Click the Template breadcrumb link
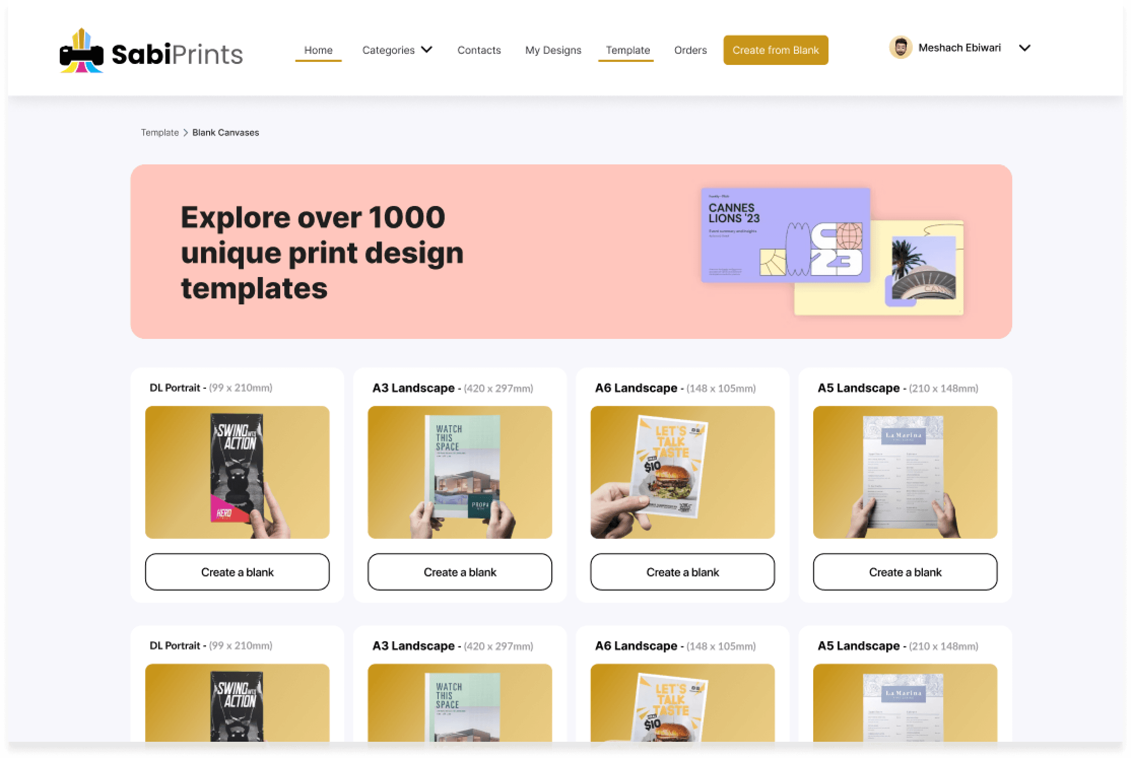Screen dimensions: 1131x758 [x=159, y=132]
